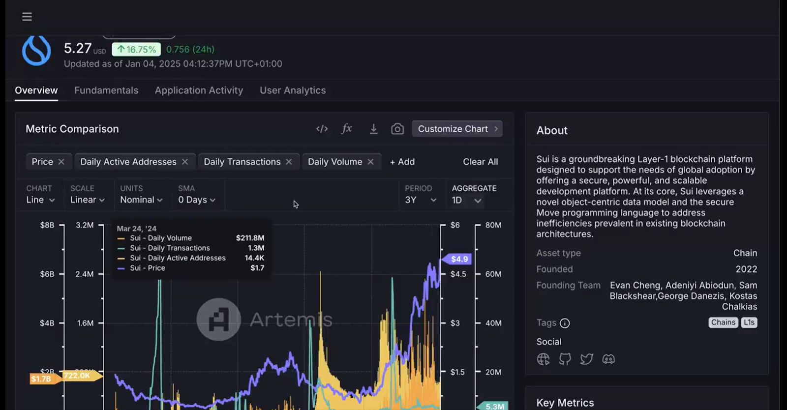The image size is (787, 410).
Task: Remove the Daily Transactions metric
Action: pos(289,162)
